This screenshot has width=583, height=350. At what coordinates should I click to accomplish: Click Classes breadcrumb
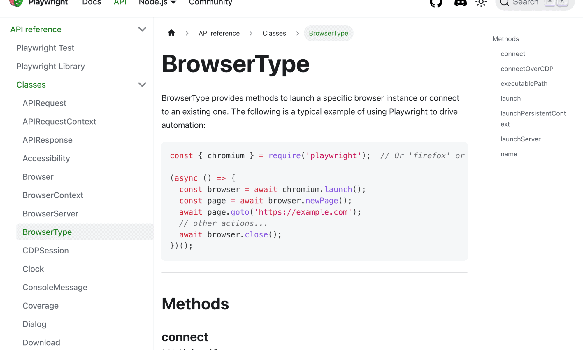click(x=274, y=33)
